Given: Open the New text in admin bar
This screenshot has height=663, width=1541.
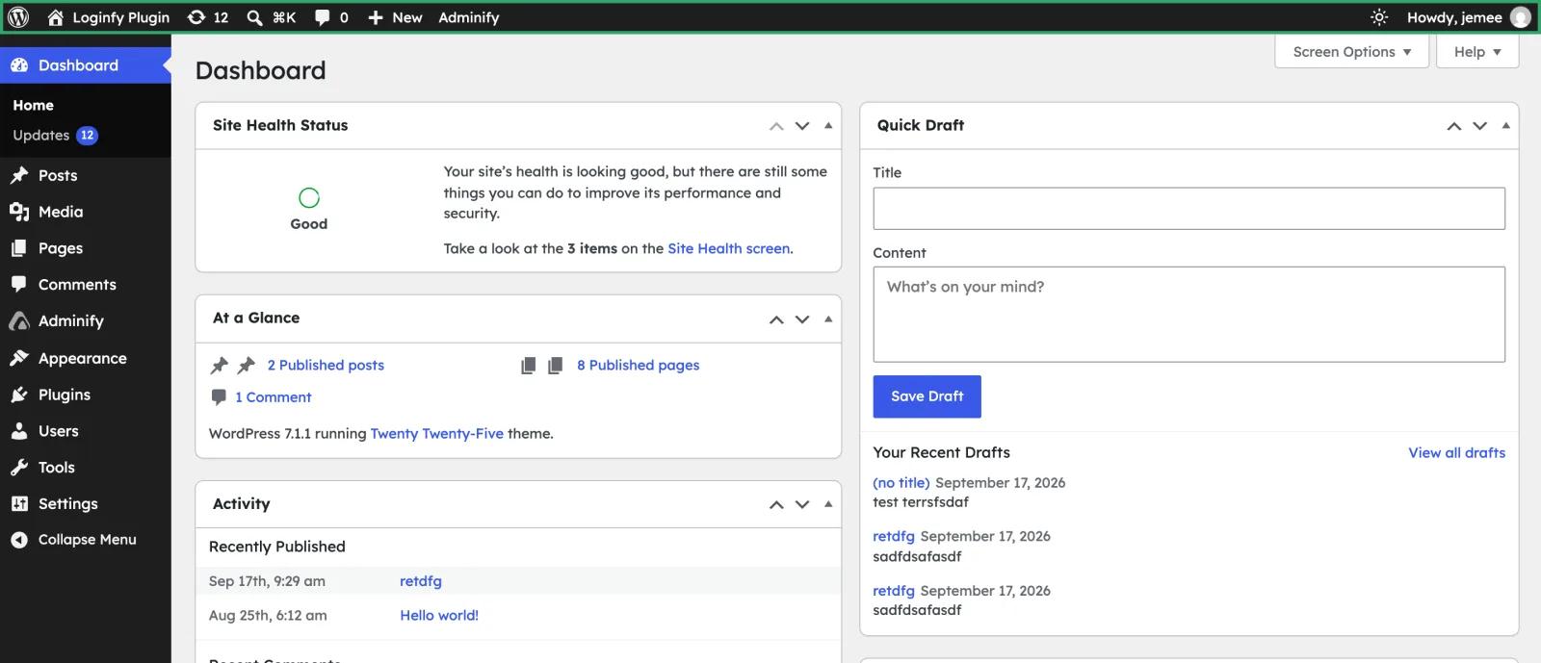Looking at the screenshot, I should 407,17.
